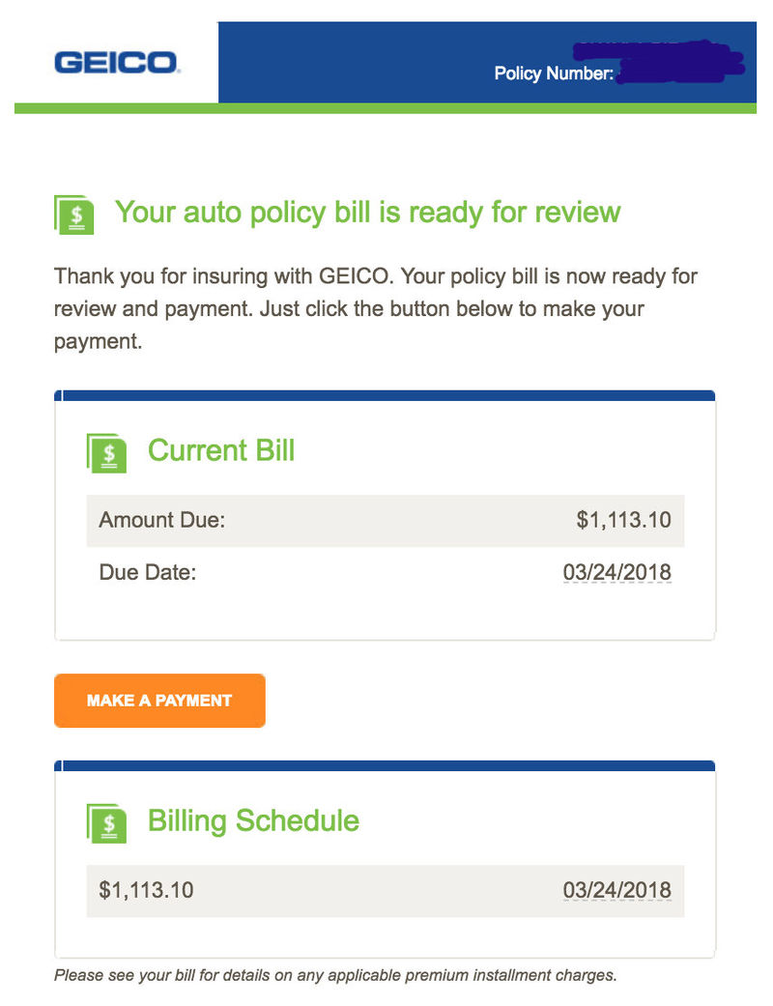Click the Billing Schedule section title
This screenshot has width=773, height=1006.
(x=253, y=821)
